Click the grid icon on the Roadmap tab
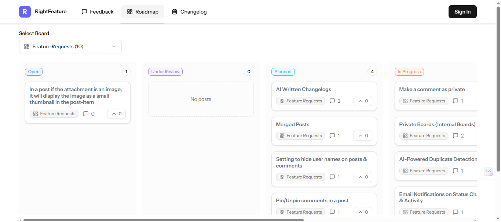Screen dimensions: 501x222 (130, 12)
